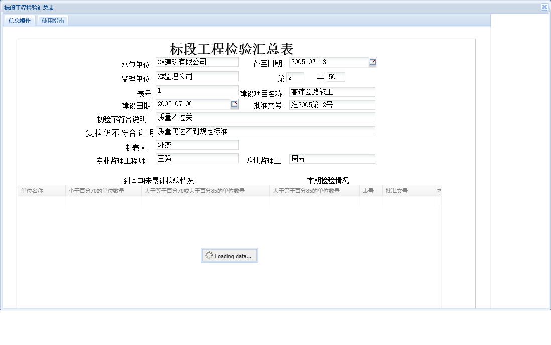Viewport: 551px width, 345px height.
Task: Click the 第 page number field
Action: pyautogui.click(x=296, y=77)
